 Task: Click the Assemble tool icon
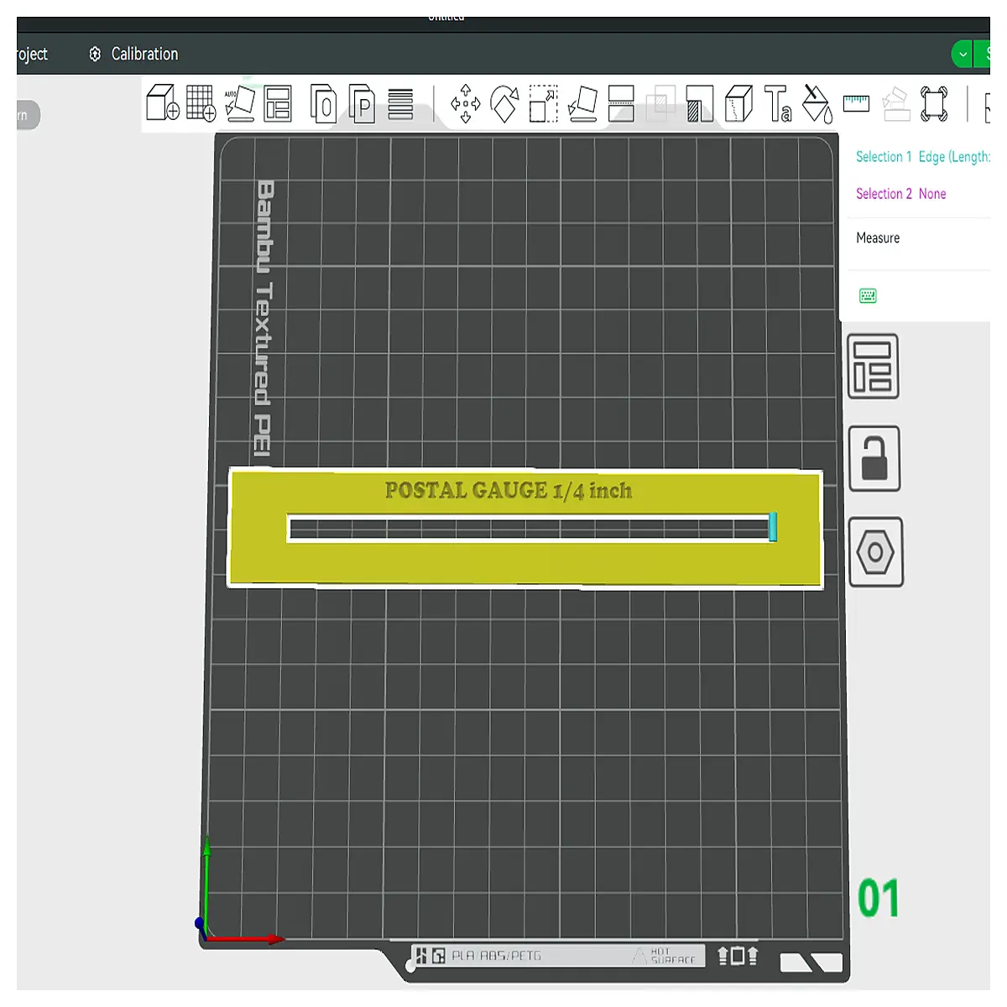[x=895, y=104]
